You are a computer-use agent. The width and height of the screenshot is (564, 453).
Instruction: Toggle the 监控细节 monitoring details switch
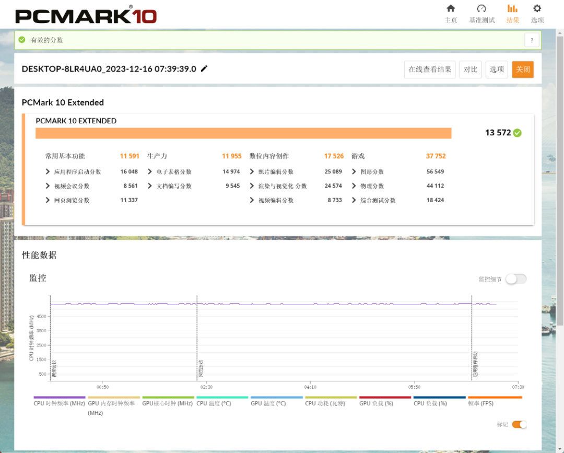click(x=516, y=279)
